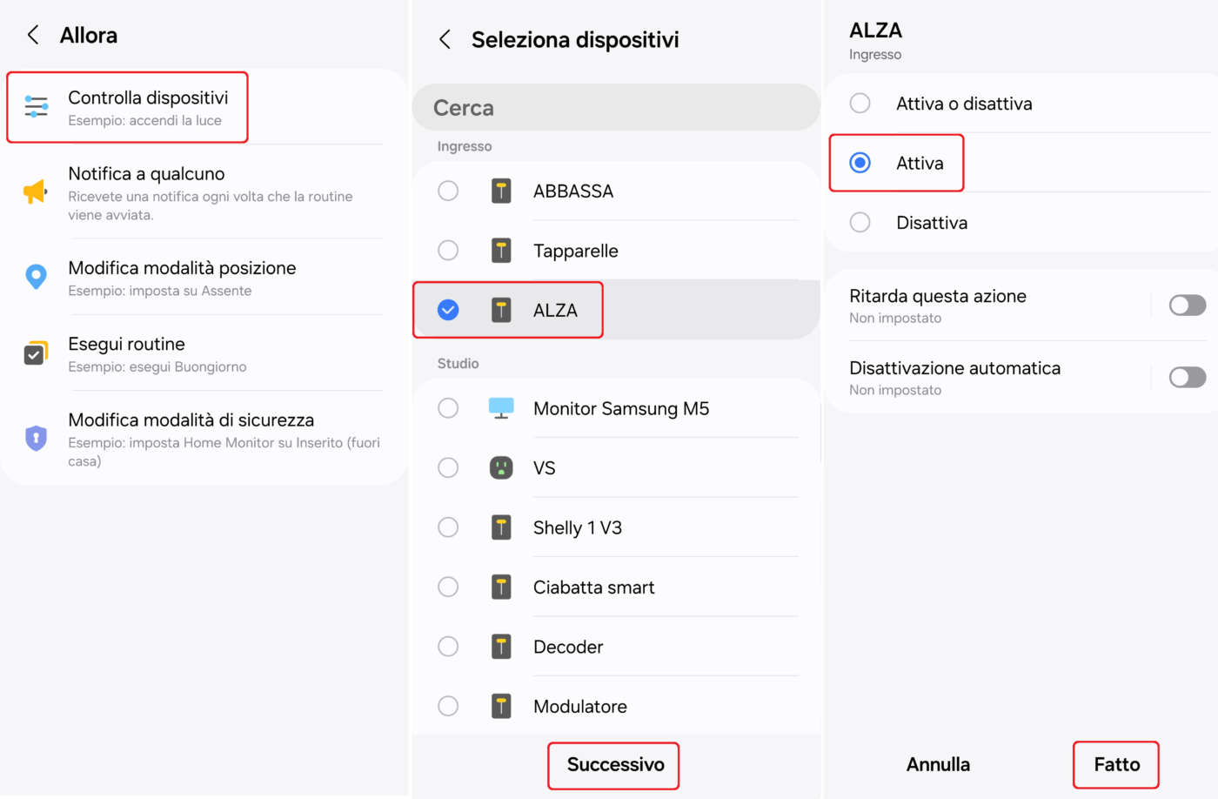Go back from Seleziona dispositivi screen
The width and height of the screenshot is (1218, 799).
point(445,39)
